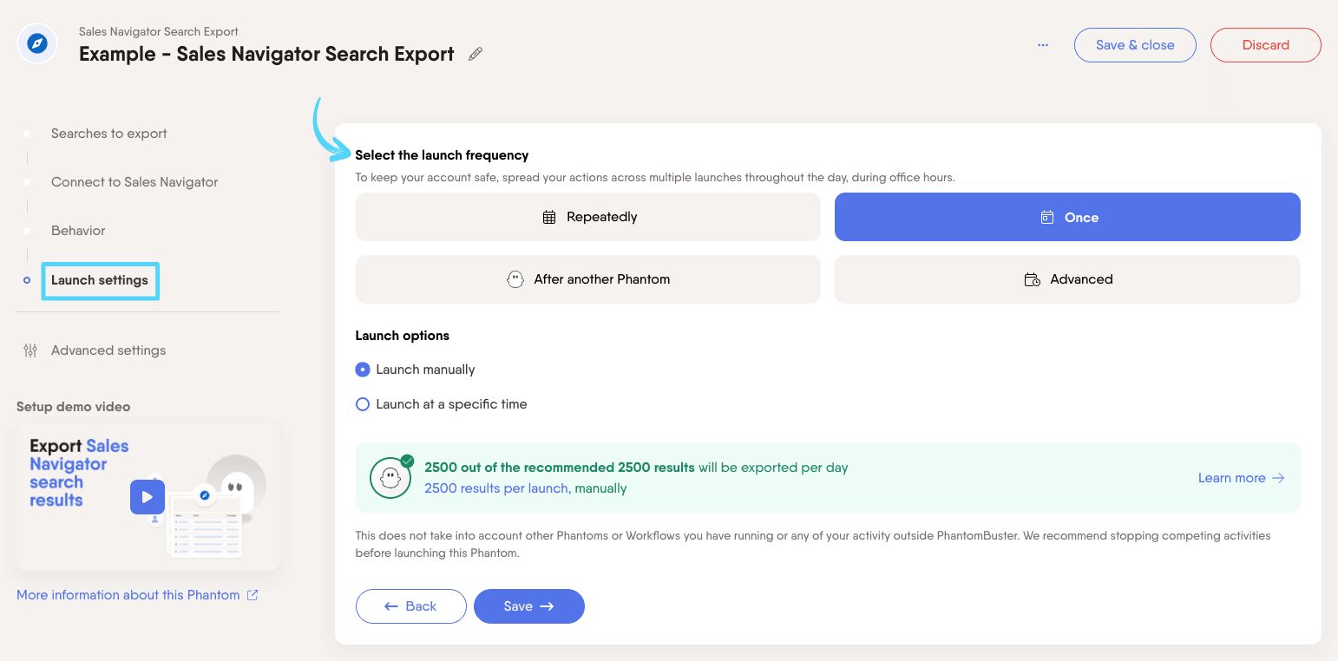Viewport: 1338px width, 661px height.
Task: Click the Setup demo video label
Action: click(x=74, y=407)
